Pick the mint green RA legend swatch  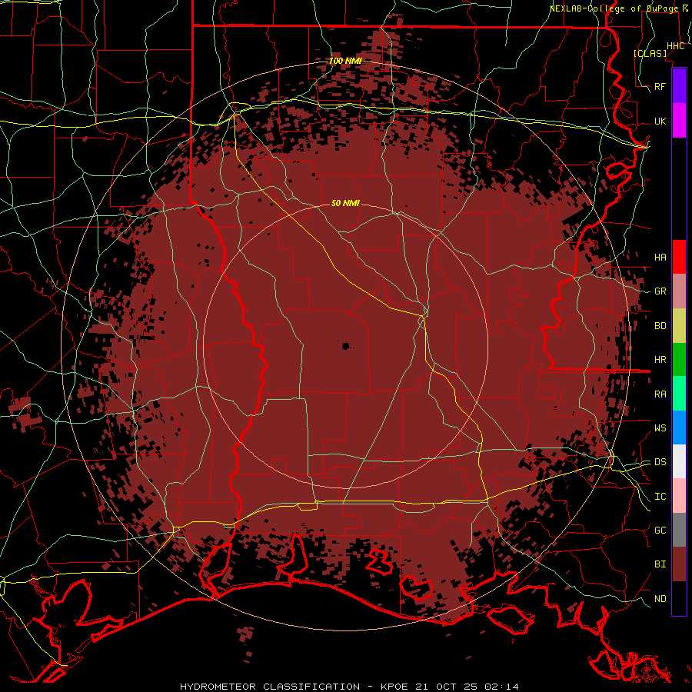[x=679, y=394]
